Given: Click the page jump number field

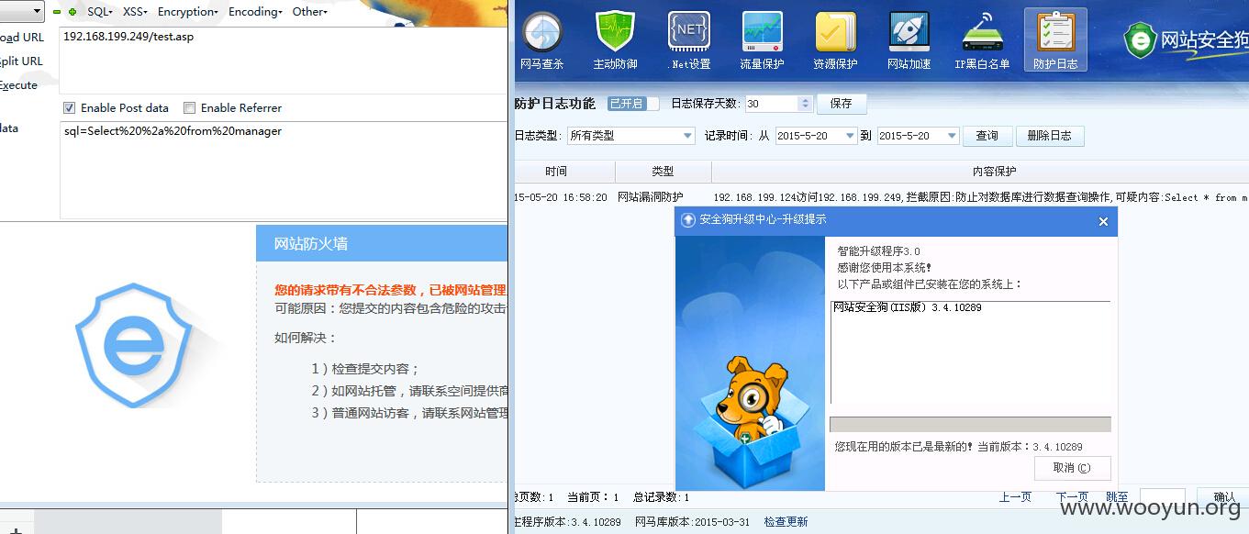Looking at the screenshot, I should [x=1162, y=496].
